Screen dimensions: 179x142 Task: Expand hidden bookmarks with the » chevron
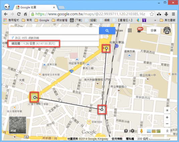click(155, 20)
